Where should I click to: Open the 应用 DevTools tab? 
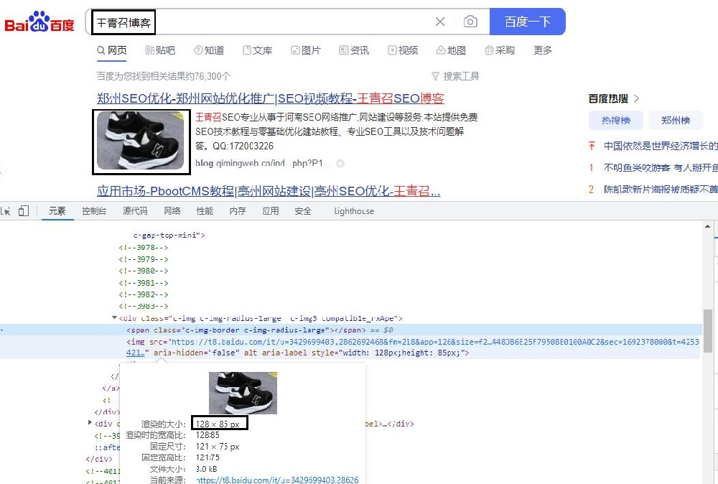pyautogui.click(x=270, y=211)
